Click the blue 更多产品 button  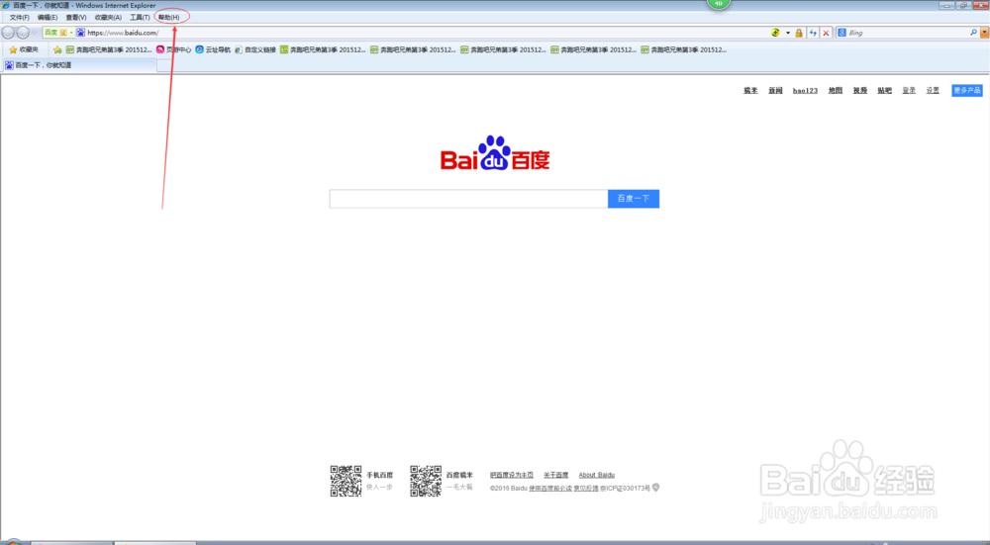click(x=966, y=91)
